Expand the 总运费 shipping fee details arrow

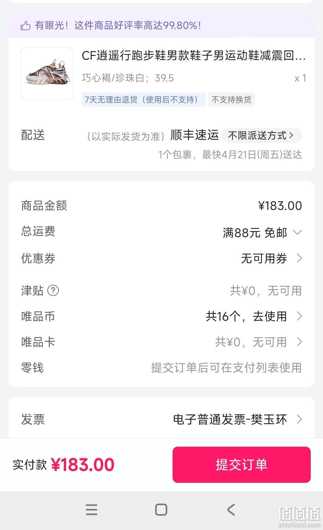[x=297, y=232]
